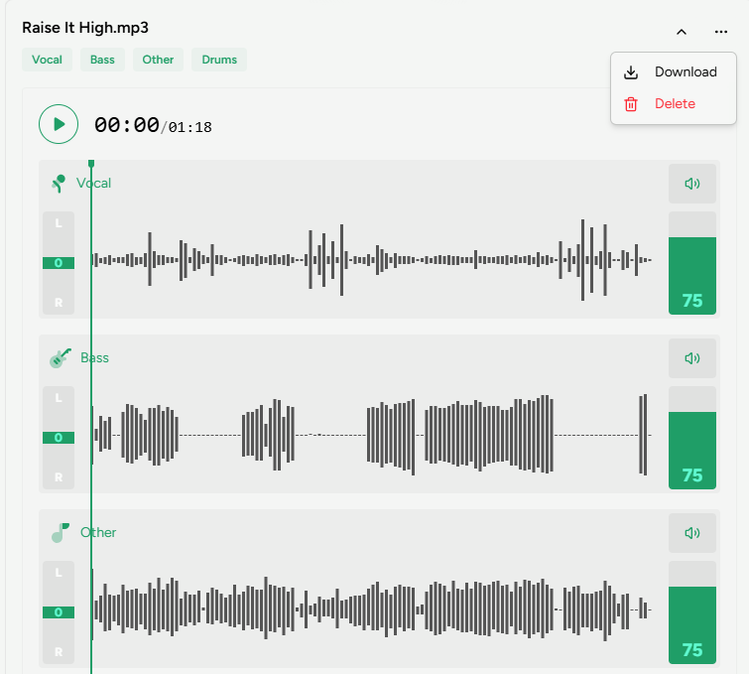749x674 pixels.
Task: Open the three-dot more options menu
Action: pos(720,32)
